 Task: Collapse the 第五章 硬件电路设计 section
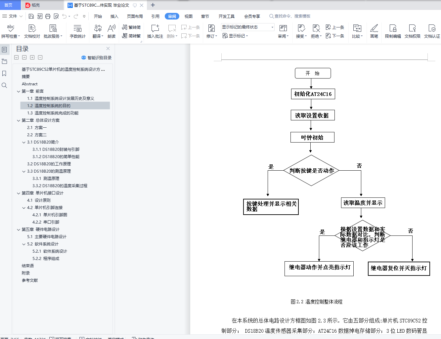(x=19, y=230)
